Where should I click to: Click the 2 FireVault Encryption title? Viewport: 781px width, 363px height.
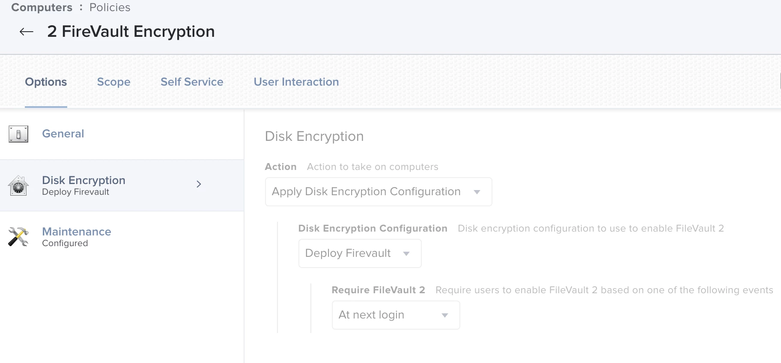tap(131, 32)
